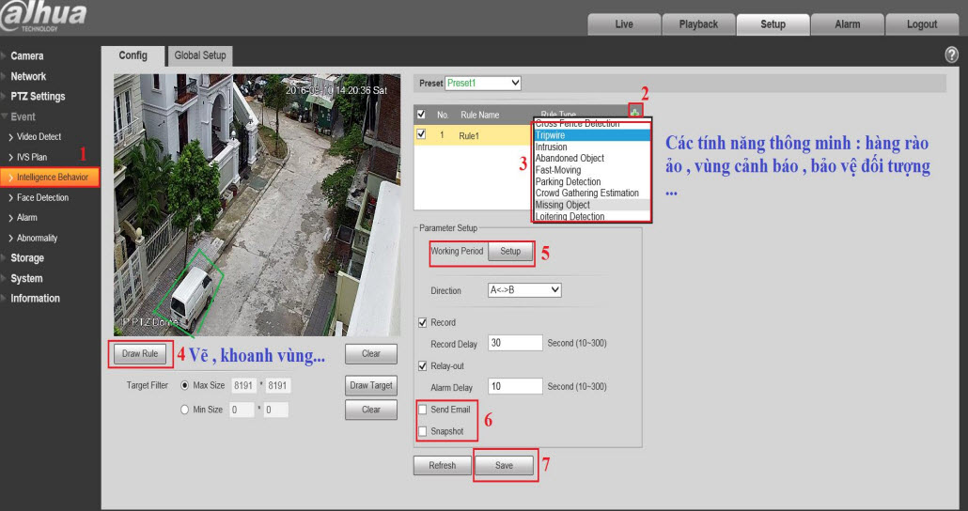Open the Playback tab

coord(698,24)
